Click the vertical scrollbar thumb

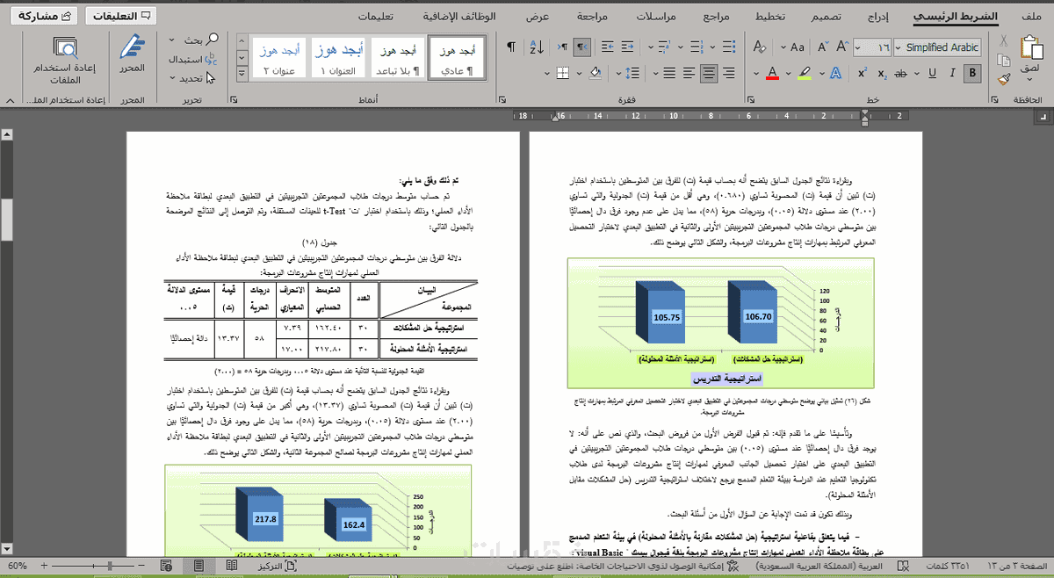6,220
